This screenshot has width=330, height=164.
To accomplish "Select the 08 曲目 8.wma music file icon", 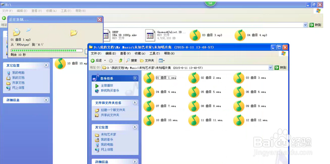I will 194,106.
